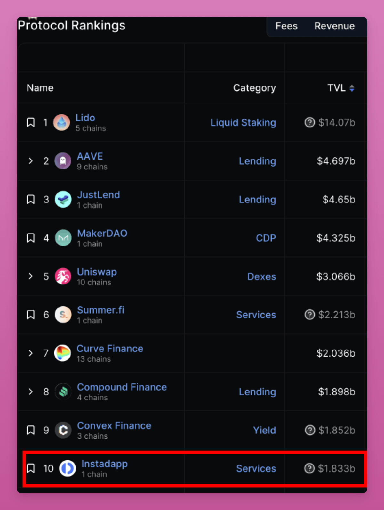Open the Liquid Staking category link
This screenshot has height=510, width=384.
point(243,122)
